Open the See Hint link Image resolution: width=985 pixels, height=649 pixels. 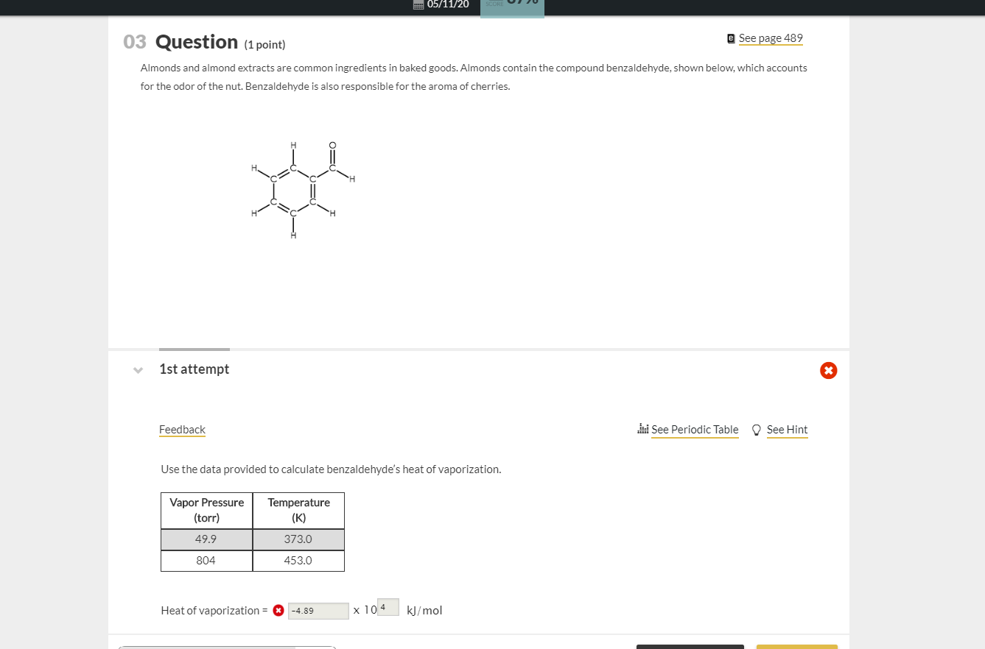[787, 430]
